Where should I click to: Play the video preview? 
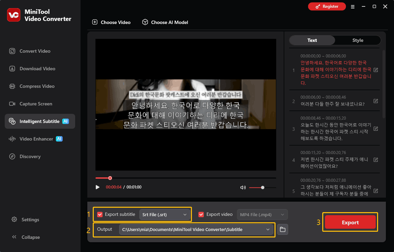(97, 187)
